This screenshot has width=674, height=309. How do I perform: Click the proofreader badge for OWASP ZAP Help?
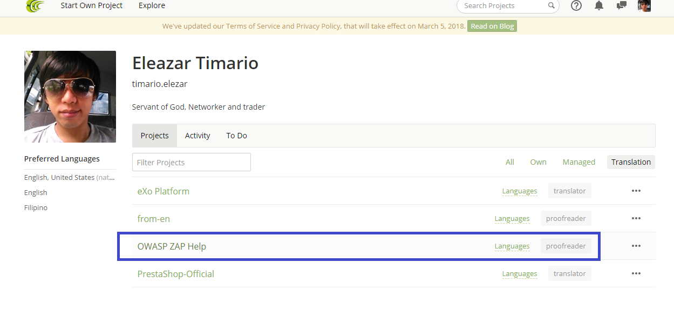coord(566,246)
